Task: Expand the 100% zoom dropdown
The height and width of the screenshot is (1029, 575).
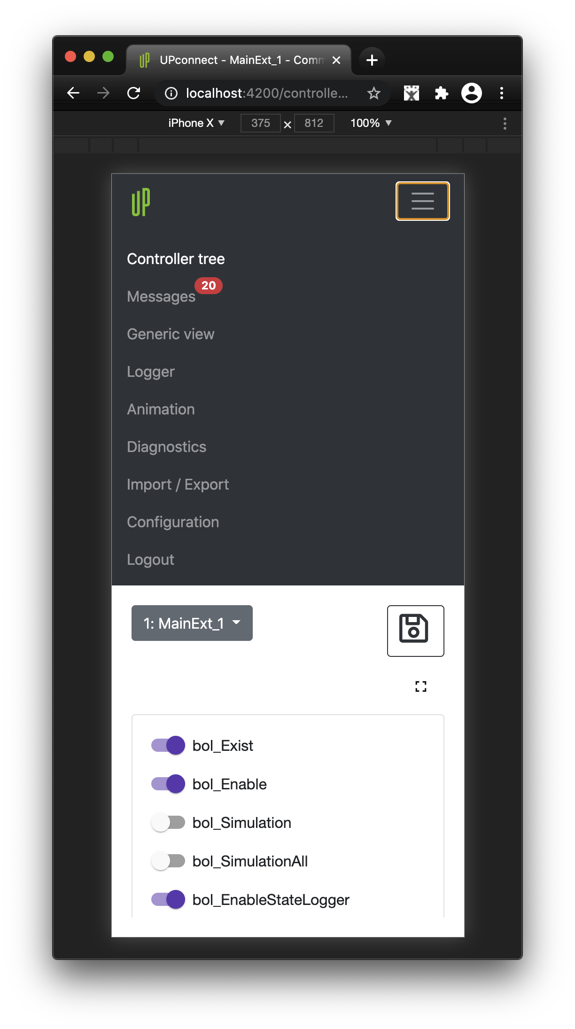Action: pos(371,123)
